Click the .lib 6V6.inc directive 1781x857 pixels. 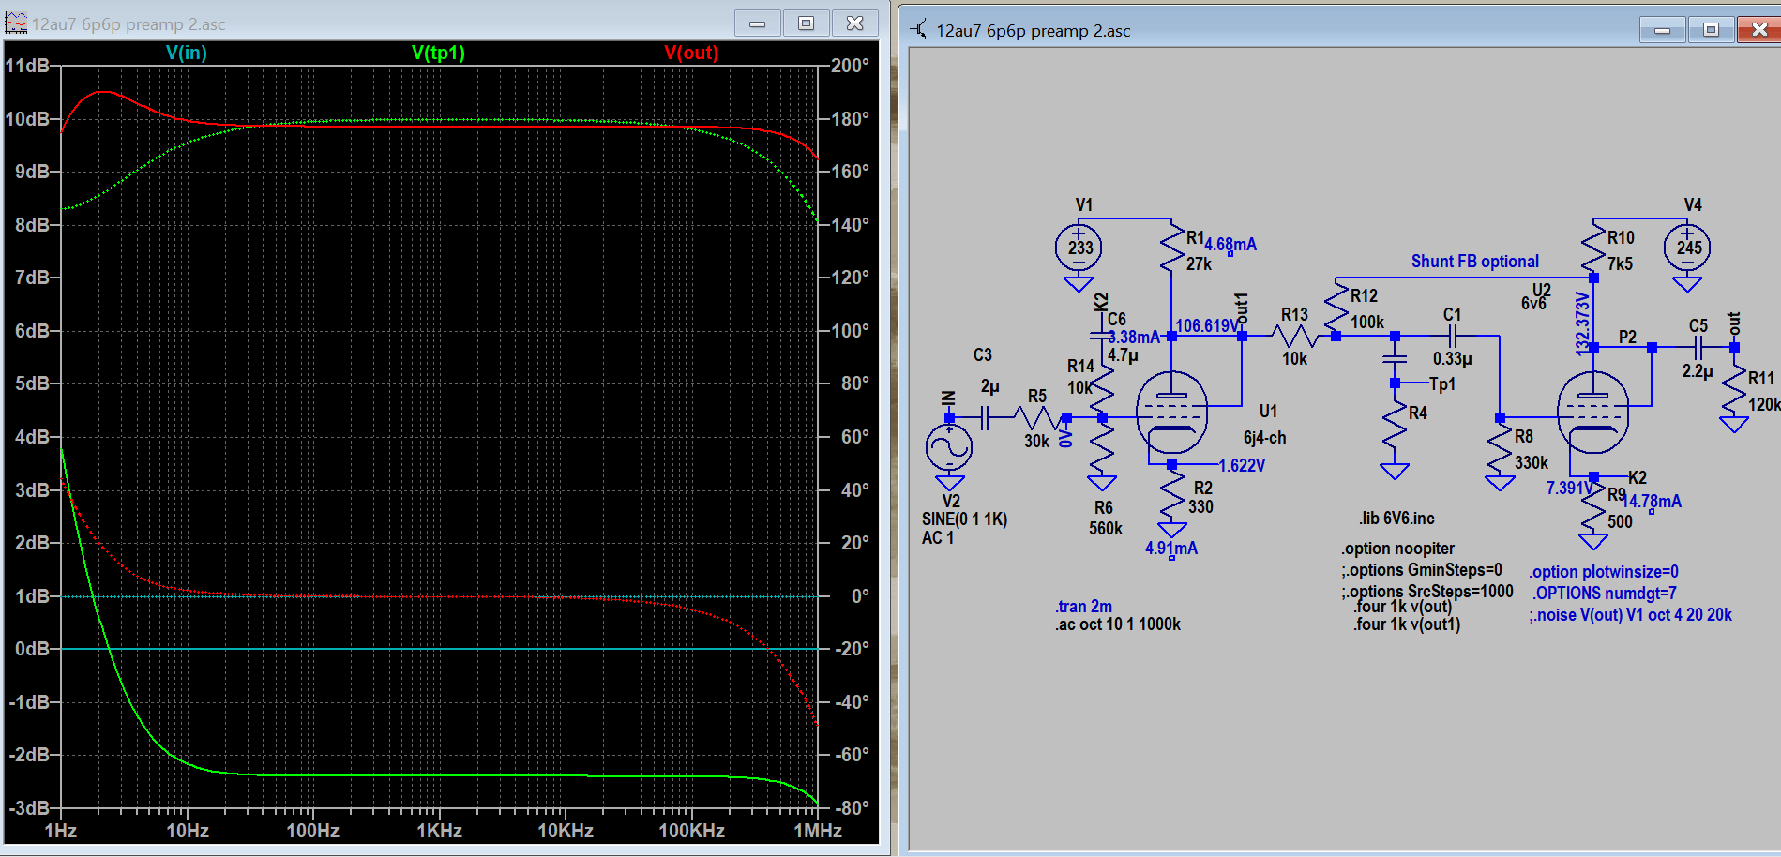1396,519
